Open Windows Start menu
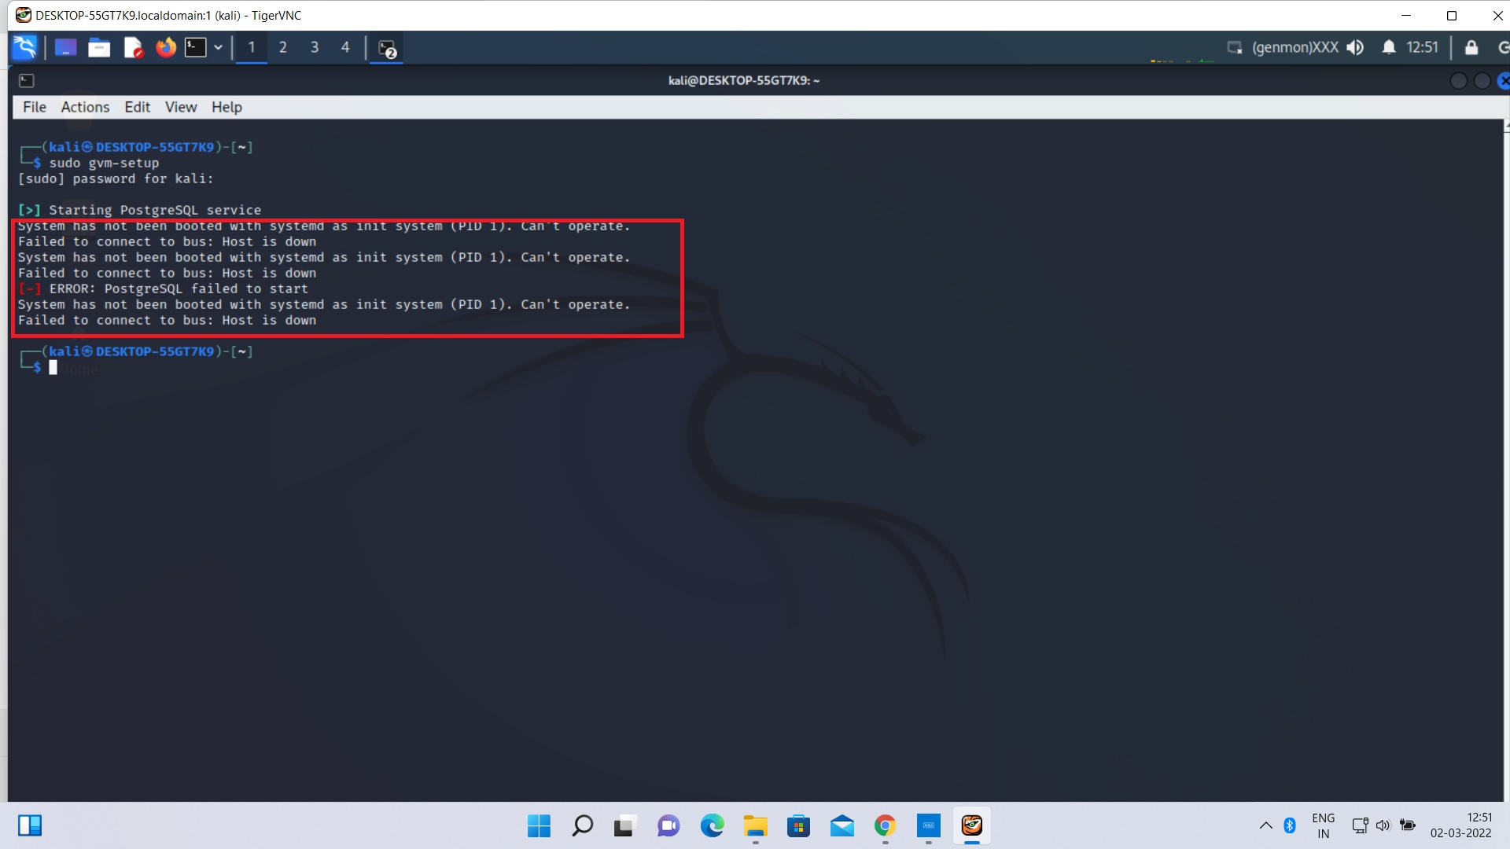The width and height of the screenshot is (1510, 849). pos(539,825)
